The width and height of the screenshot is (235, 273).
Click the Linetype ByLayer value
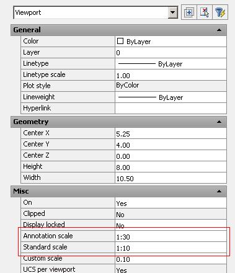click(171, 64)
